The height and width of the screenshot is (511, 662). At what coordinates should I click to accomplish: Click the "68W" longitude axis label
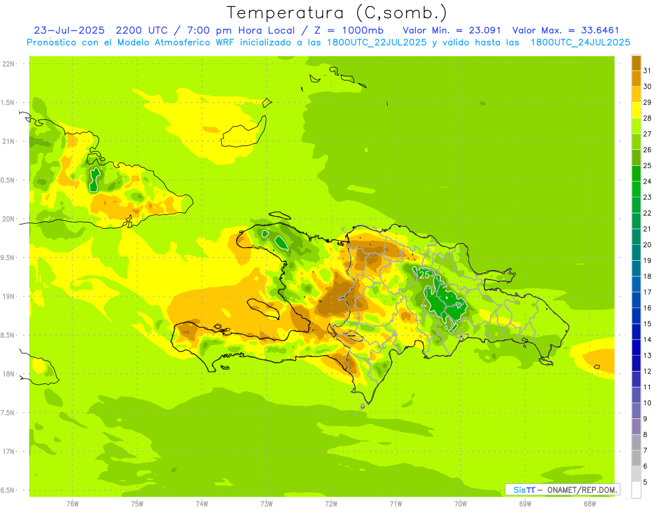point(590,504)
